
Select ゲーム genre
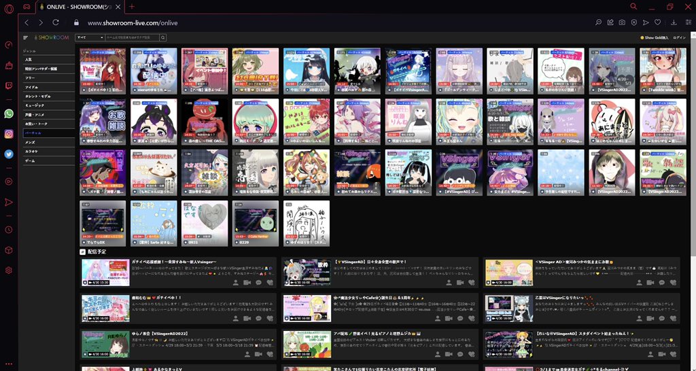(49, 160)
